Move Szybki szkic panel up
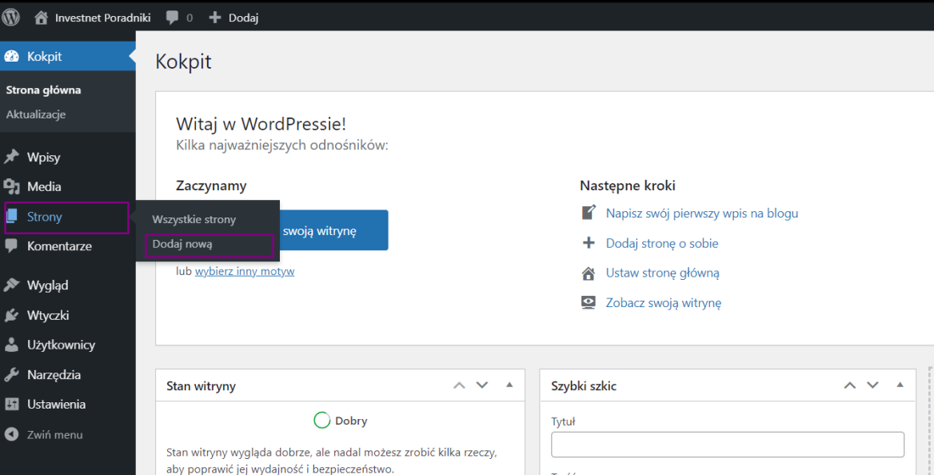Viewport: 934px width, 475px height. click(x=850, y=385)
